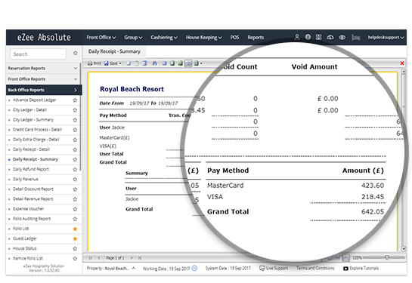
Task: Star the City Ledger - Detail report
Action: tap(75, 110)
